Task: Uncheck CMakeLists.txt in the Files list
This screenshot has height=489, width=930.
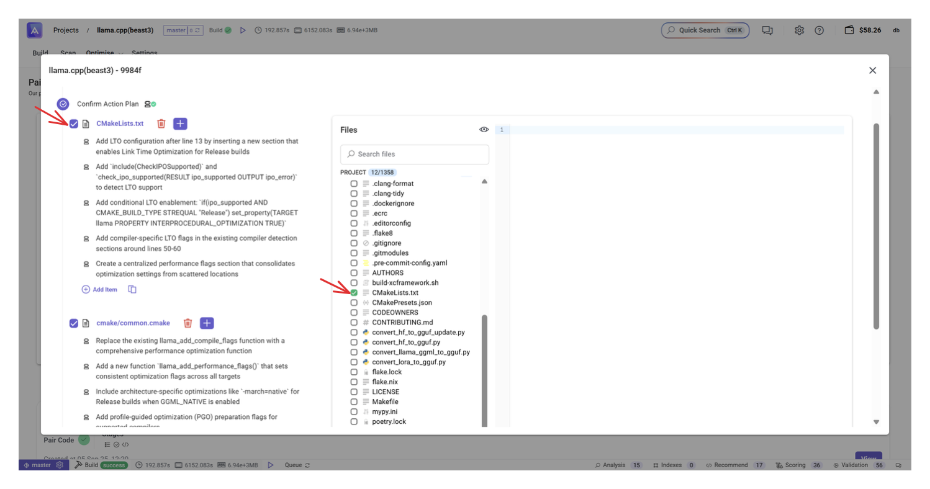Action: (x=354, y=293)
